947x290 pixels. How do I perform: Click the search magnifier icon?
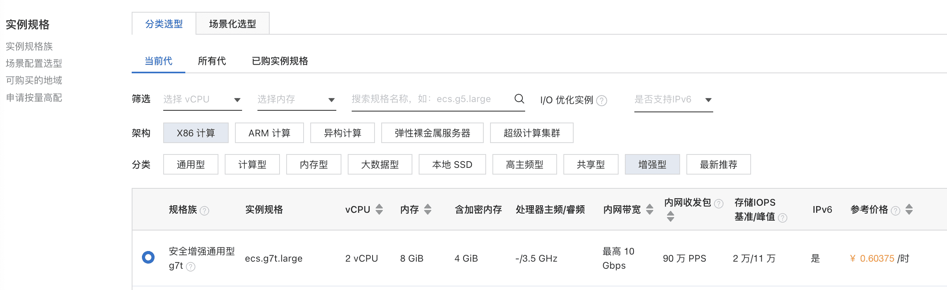[x=519, y=99]
